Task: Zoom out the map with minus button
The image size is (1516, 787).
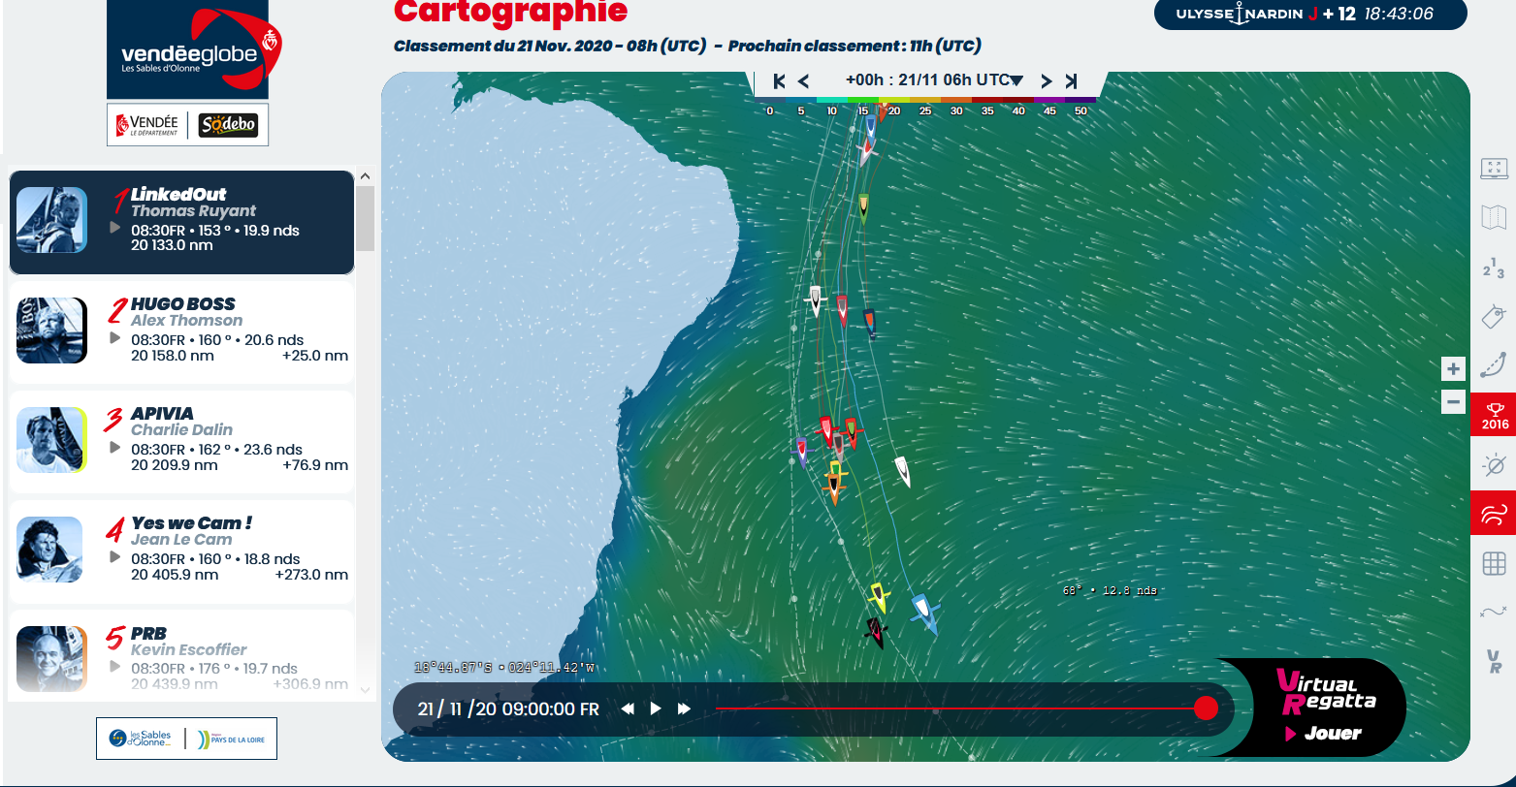Action: pyautogui.click(x=1453, y=401)
